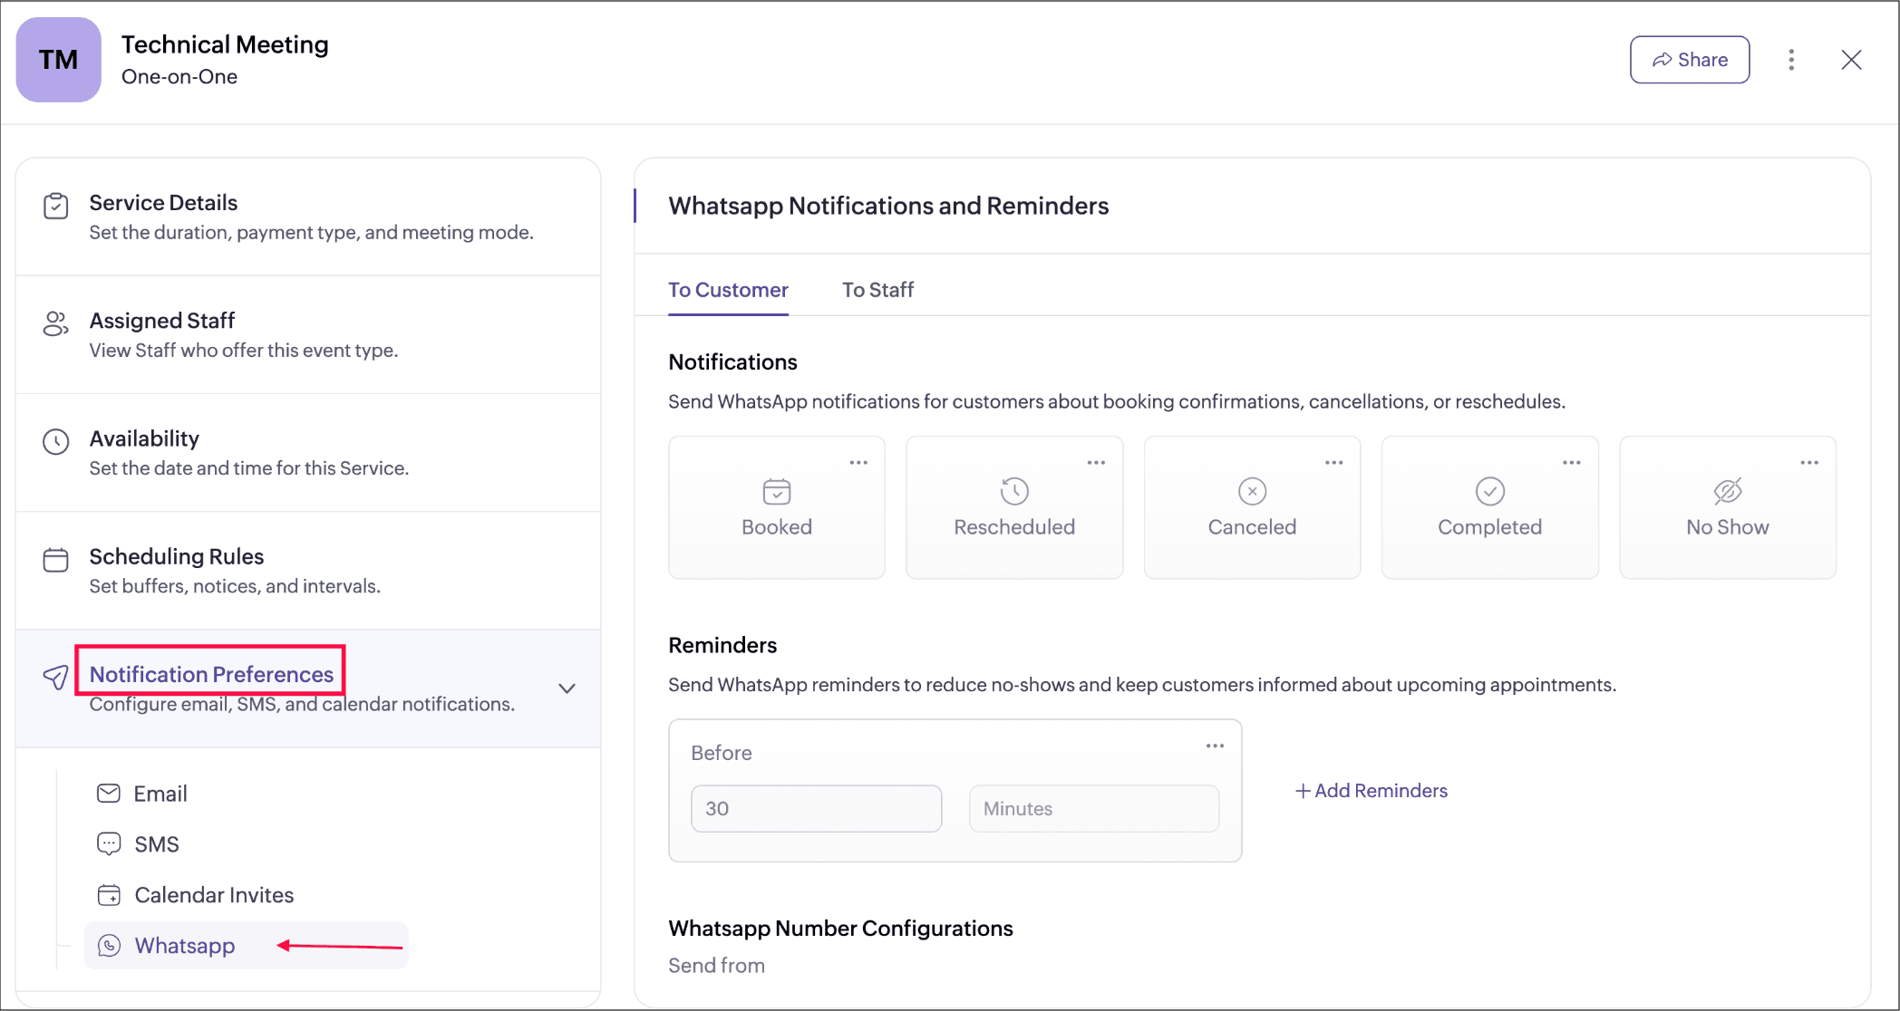Open the Calendar Invites sub-item
Viewport: 1900px width, 1011px height.
[x=213, y=895]
